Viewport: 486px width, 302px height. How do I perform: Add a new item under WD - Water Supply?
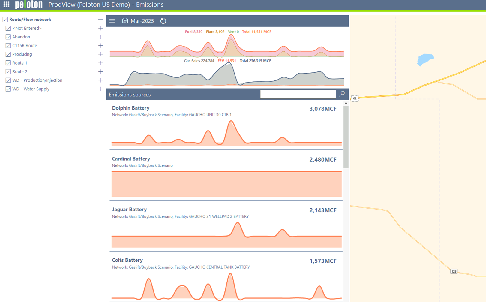pos(100,89)
